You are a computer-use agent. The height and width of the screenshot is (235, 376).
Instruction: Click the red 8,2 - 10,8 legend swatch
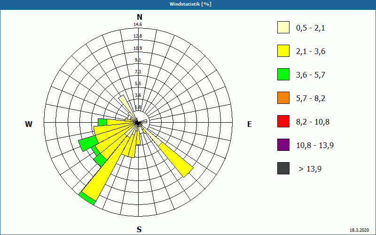click(x=283, y=121)
